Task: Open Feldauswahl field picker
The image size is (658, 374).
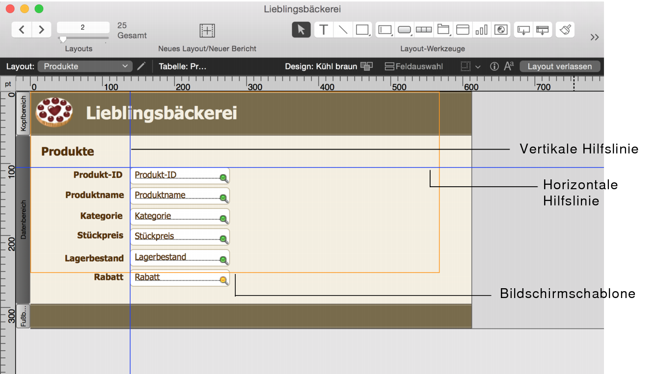Action: [413, 66]
